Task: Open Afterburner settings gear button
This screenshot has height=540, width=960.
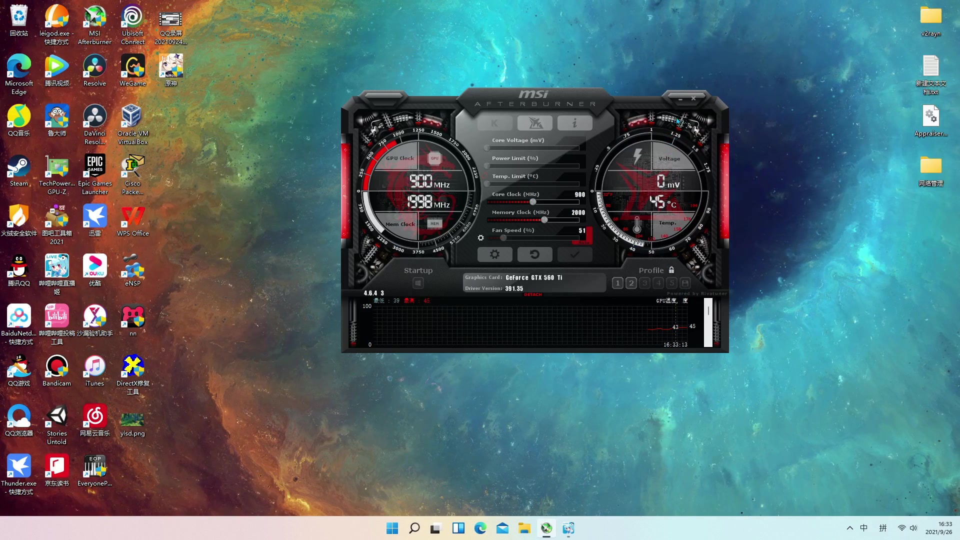Action: [494, 254]
